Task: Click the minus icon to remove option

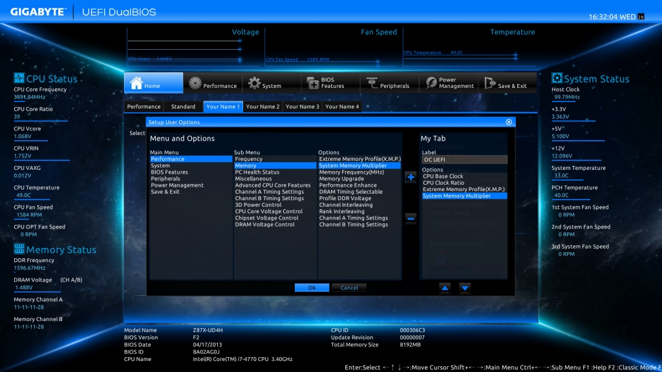Action: [411, 218]
